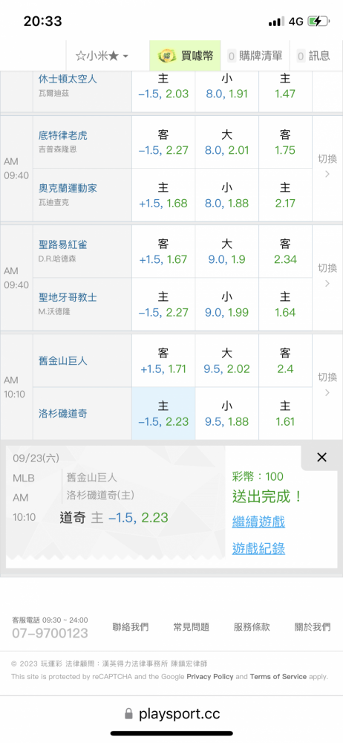Image resolution: width=343 pixels, height=743 pixels.
Task: Close the bet confirmation slip
Action: click(x=321, y=457)
